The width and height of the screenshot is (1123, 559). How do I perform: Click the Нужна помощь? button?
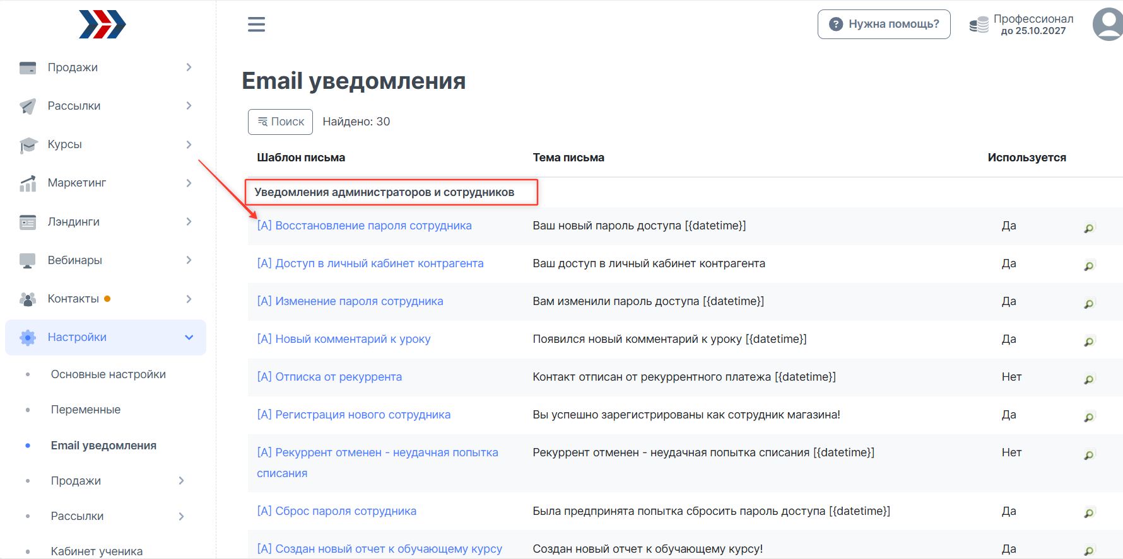tap(883, 24)
